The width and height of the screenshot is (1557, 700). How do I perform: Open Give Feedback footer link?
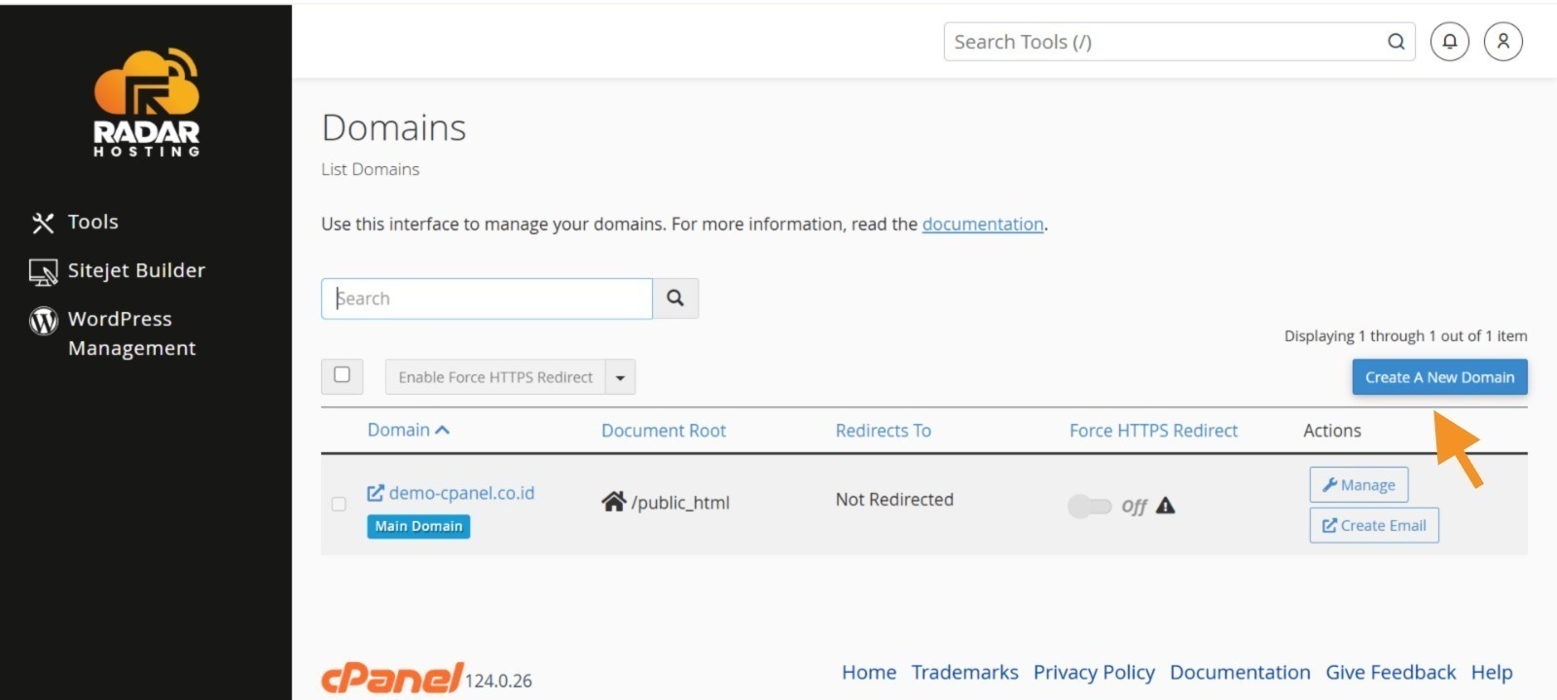(x=1391, y=672)
